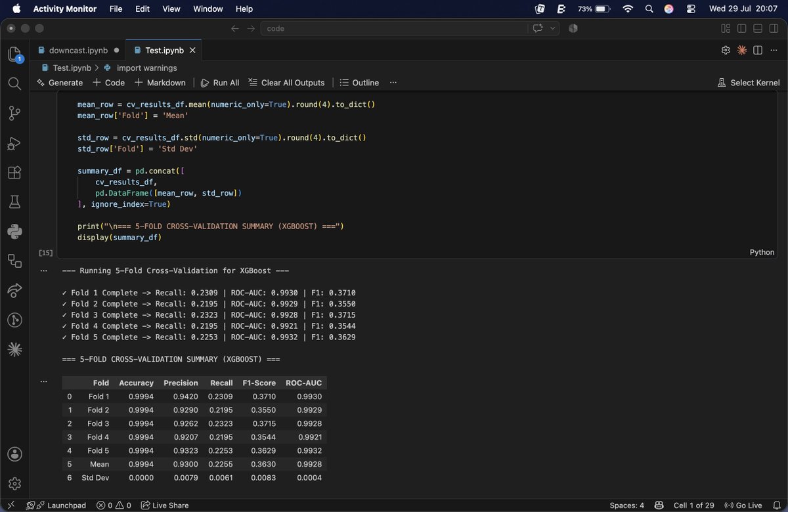Open the Run and Debug view

point(14,143)
